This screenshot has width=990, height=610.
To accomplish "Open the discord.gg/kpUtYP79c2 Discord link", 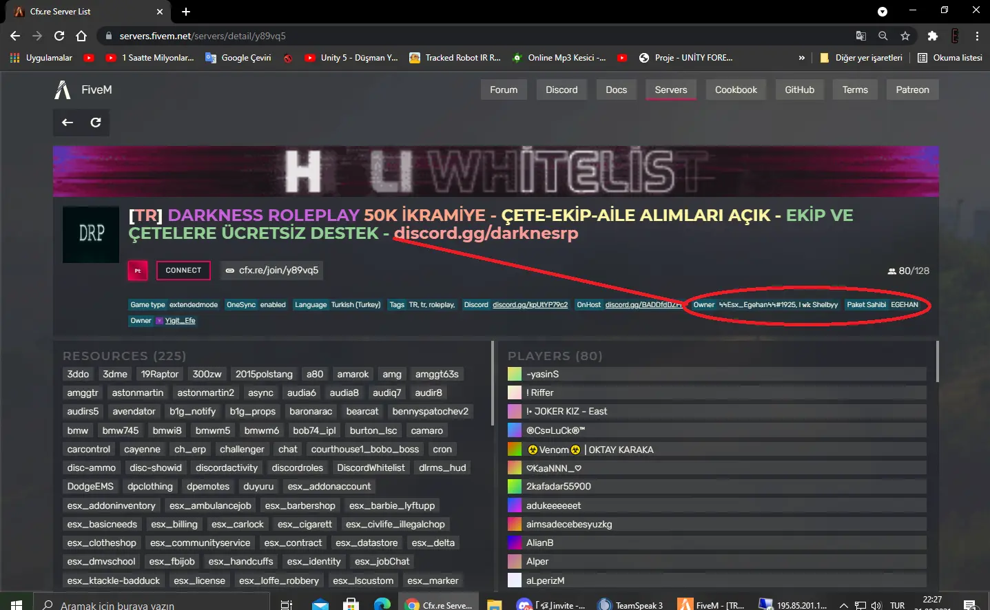I will (x=530, y=304).
